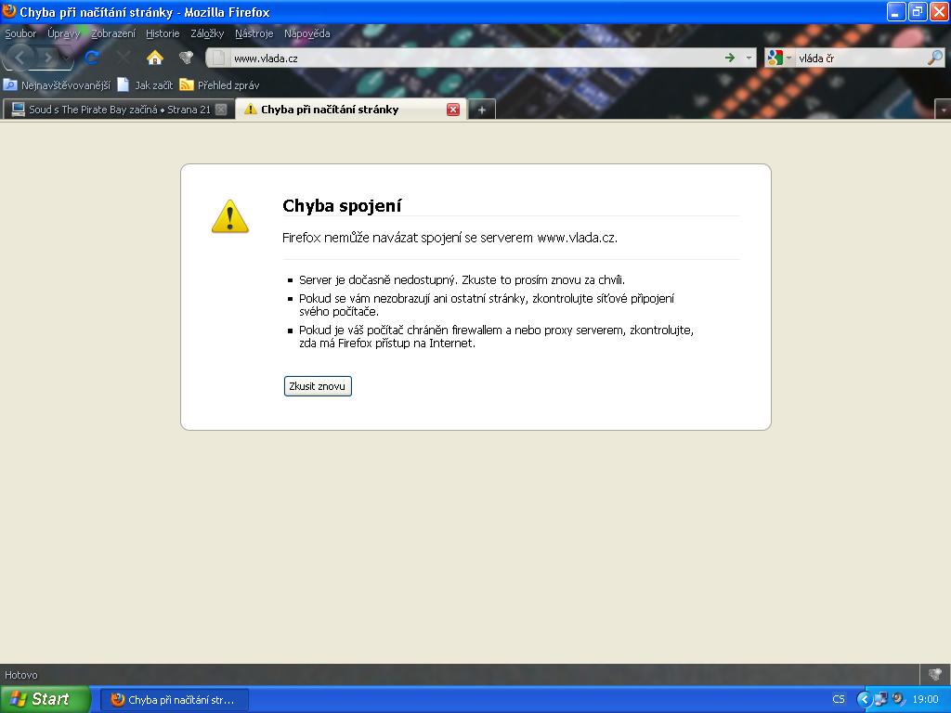Expand the address bar history dropdown
The height and width of the screenshot is (713, 951).
[x=749, y=58]
